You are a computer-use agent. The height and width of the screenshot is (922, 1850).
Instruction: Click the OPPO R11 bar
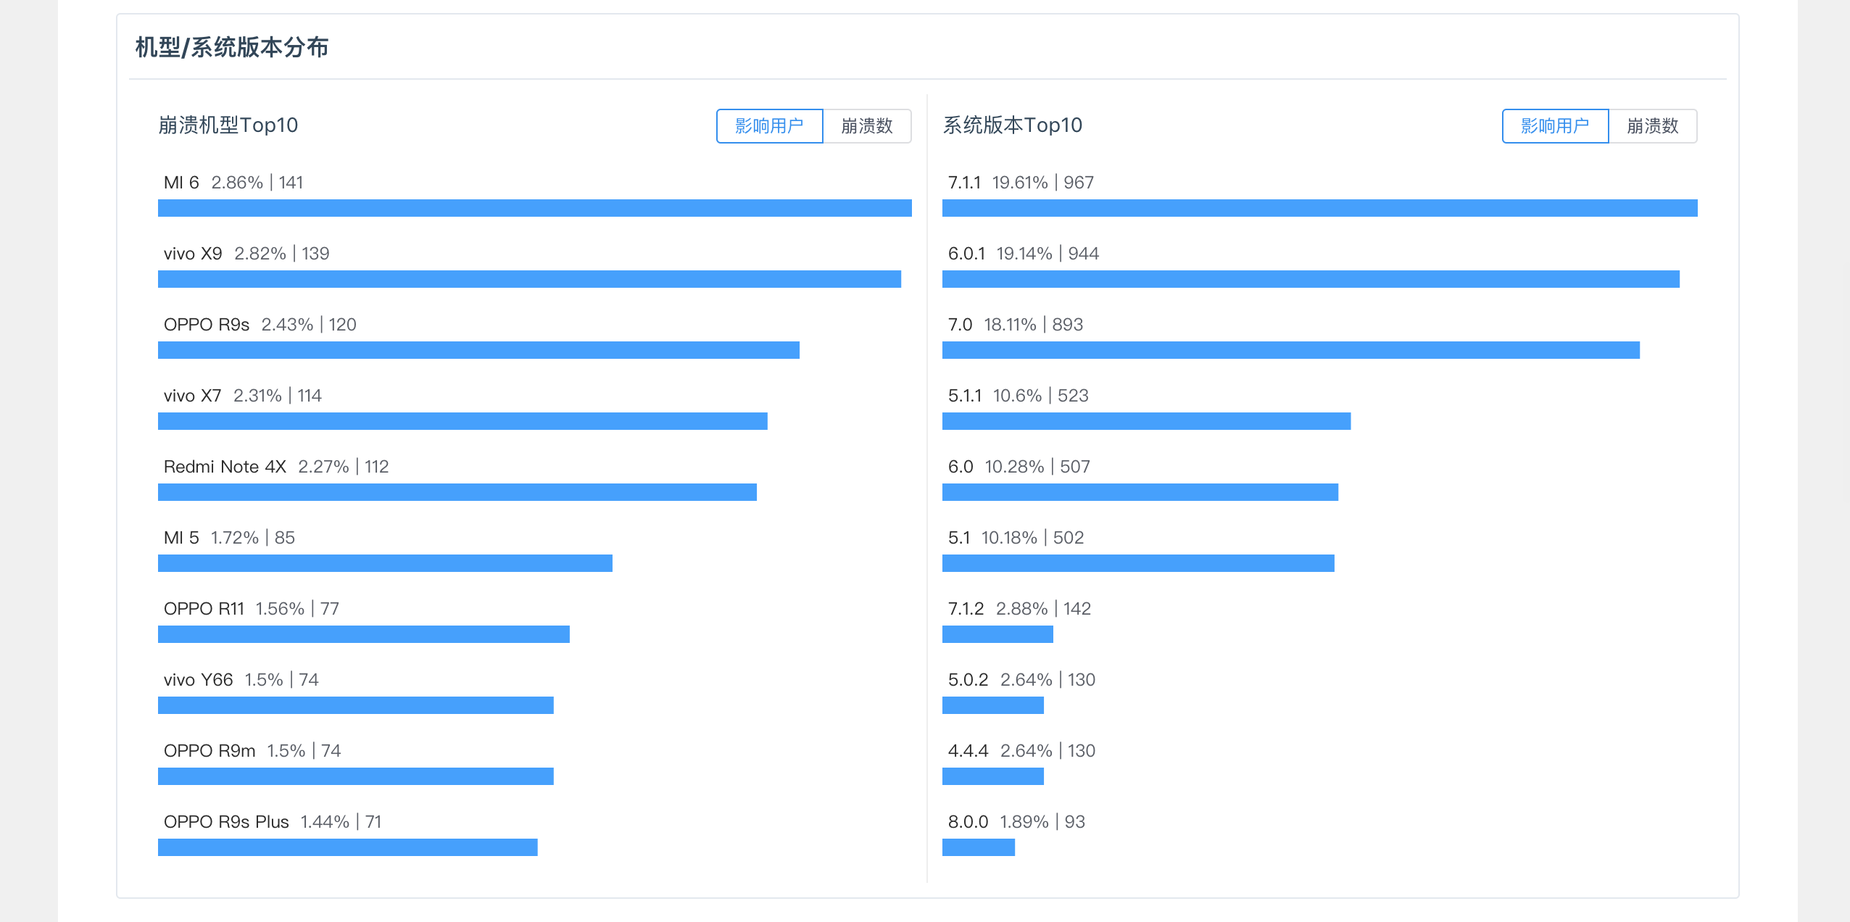363,634
